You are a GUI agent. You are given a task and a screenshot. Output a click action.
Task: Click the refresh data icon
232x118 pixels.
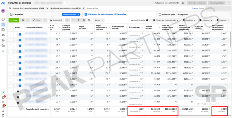183,3
